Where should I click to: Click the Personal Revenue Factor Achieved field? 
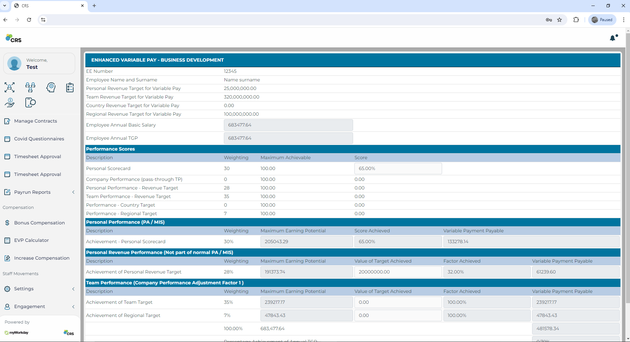(x=487, y=272)
